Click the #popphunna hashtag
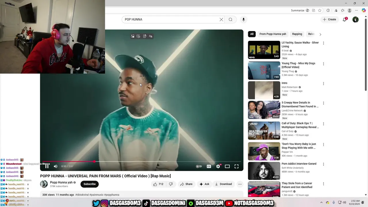Screen dimensions: 368x207 [x=112, y=195]
